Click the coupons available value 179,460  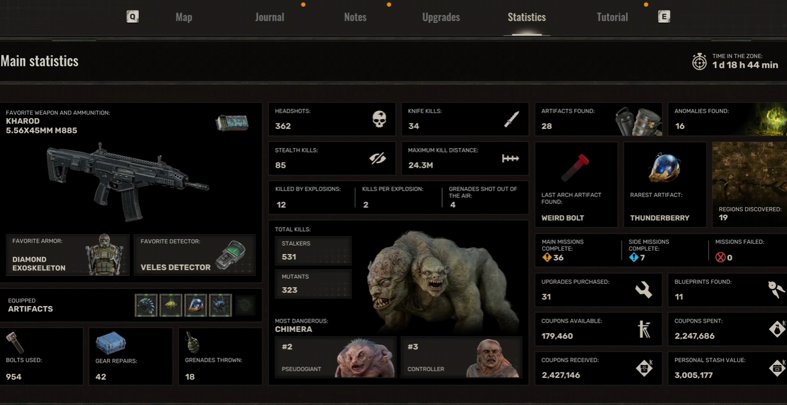pos(557,336)
